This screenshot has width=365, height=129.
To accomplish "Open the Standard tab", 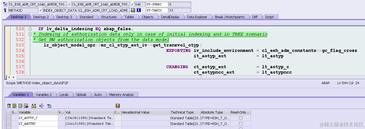I will click(86, 17).
